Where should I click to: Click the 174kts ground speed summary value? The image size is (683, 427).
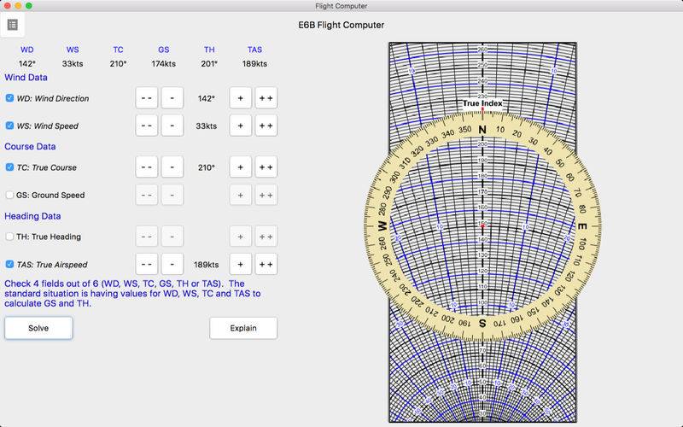click(164, 63)
